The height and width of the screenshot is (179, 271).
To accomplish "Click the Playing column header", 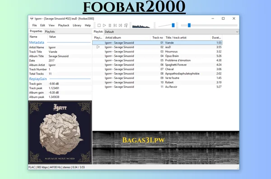I will [x=98, y=37].
